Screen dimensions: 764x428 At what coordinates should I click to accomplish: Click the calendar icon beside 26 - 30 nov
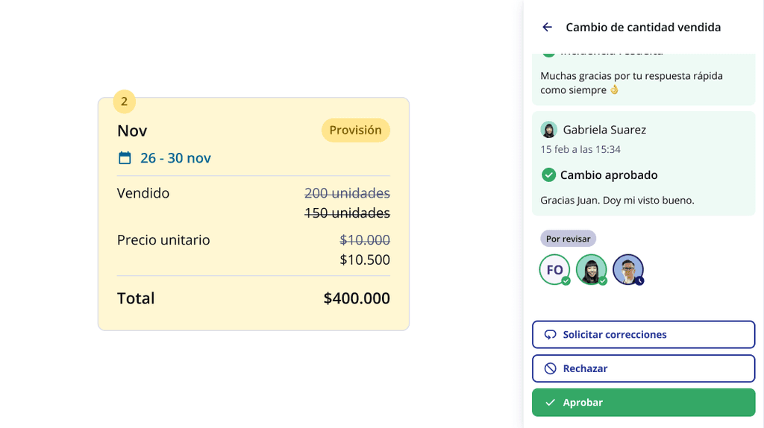pos(125,158)
